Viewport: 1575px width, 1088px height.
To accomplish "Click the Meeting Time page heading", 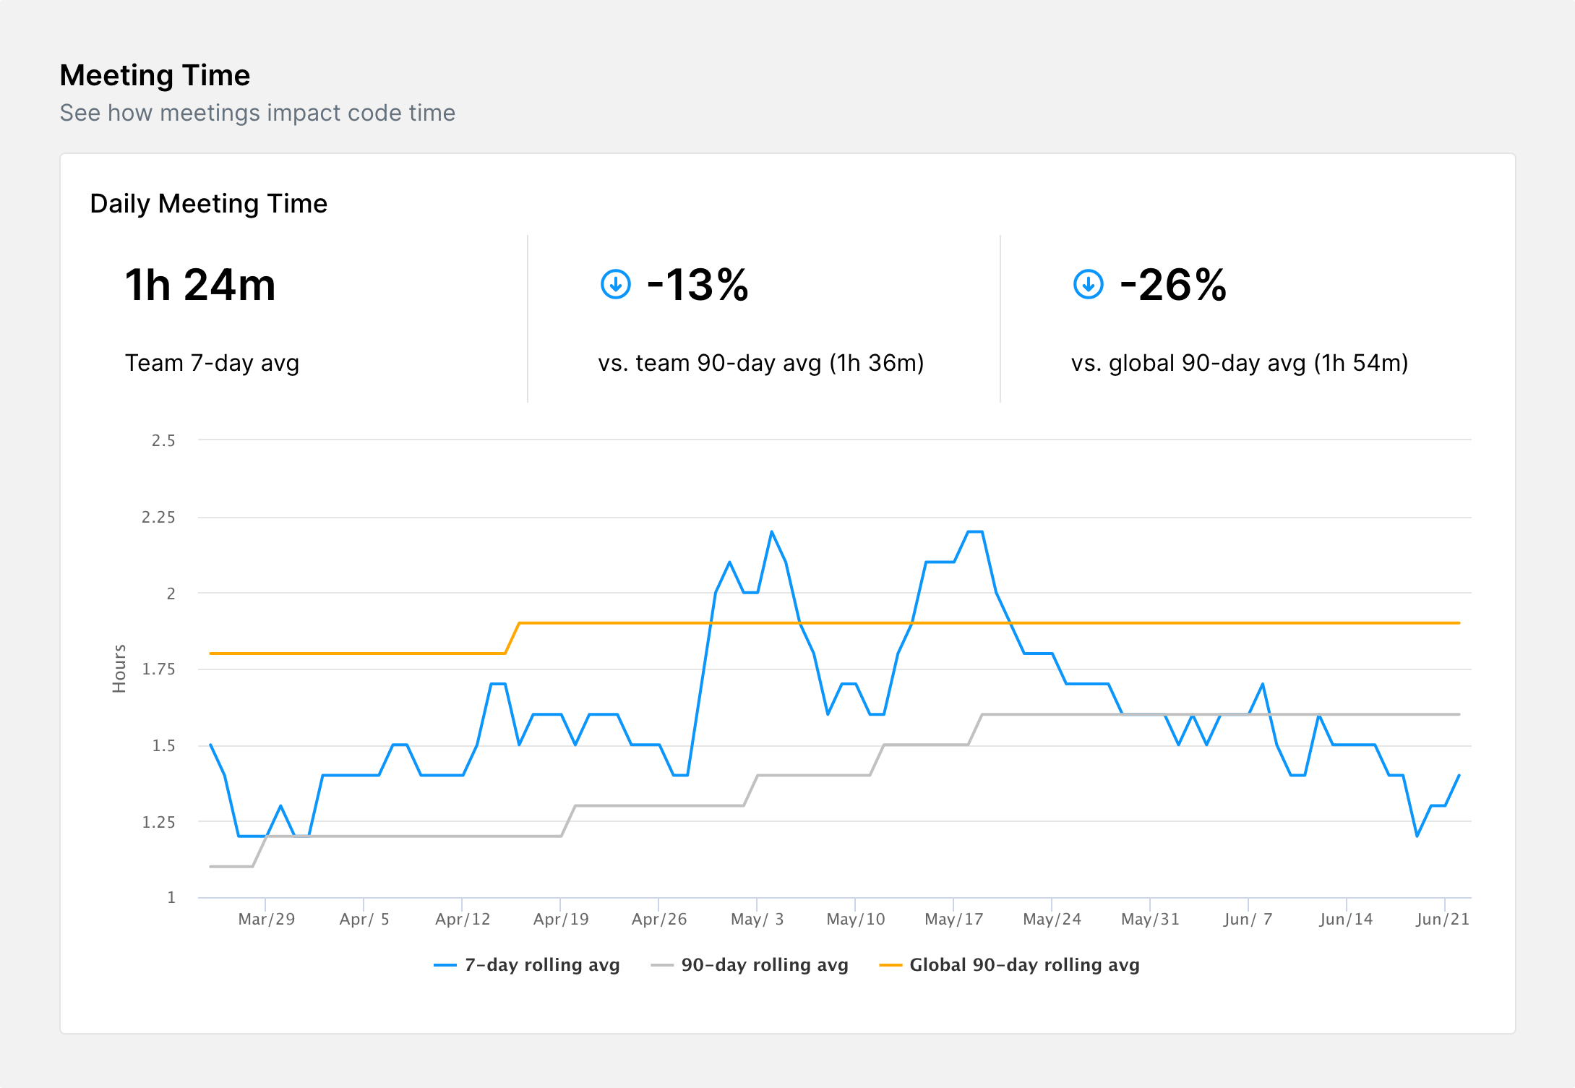I will pos(155,75).
